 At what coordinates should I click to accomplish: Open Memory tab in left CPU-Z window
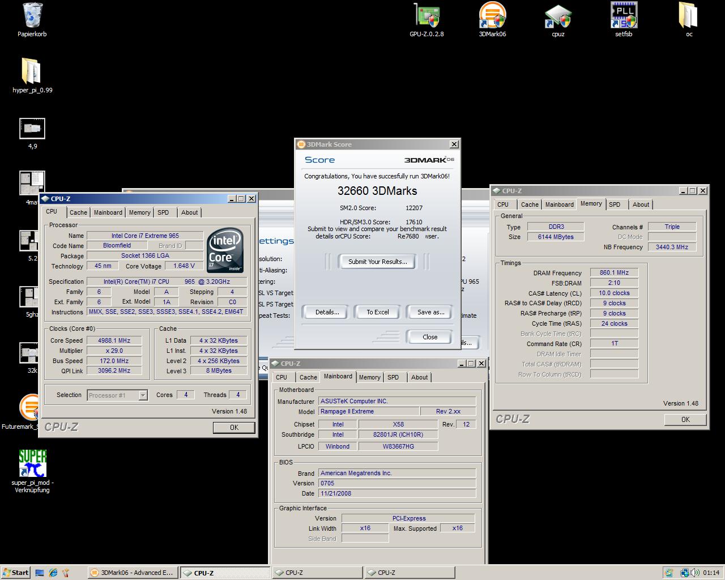[139, 212]
